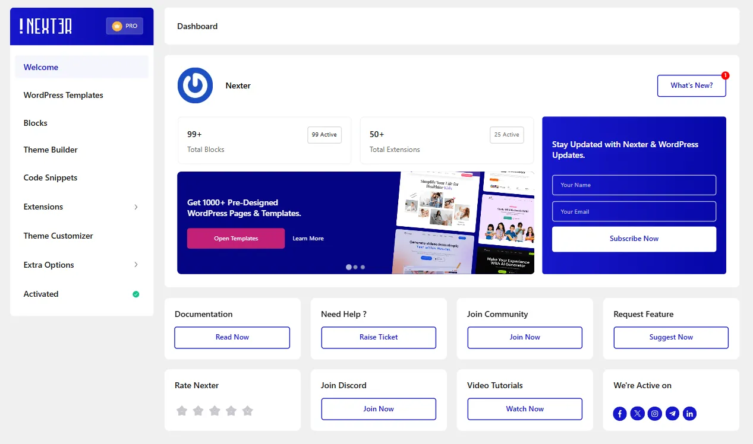Open Theme Builder from the sidebar
Viewport: 753px width, 444px height.
[51, 150]
